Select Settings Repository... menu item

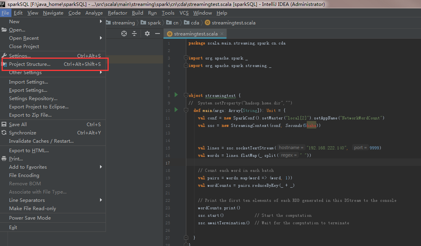click(53, 99)
